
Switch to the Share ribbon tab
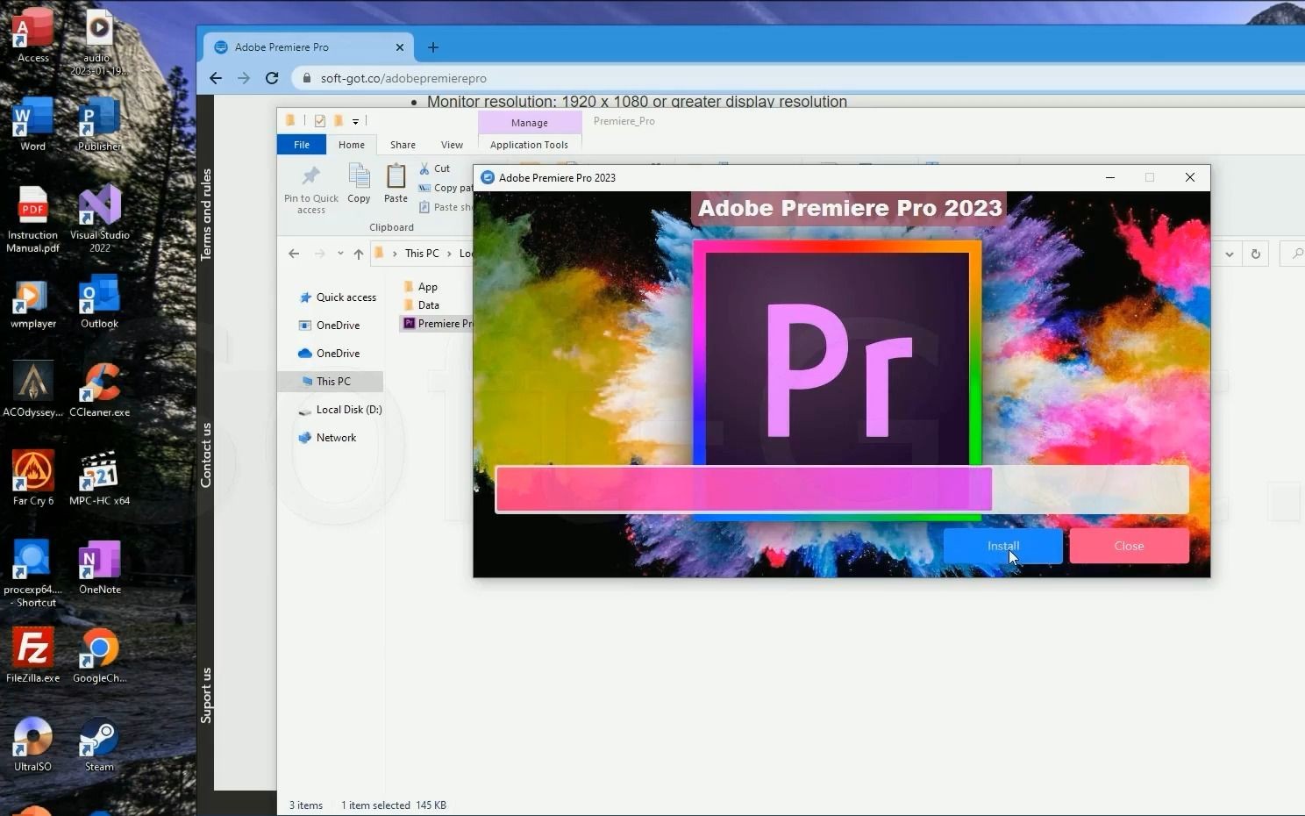(x=403, y=145)
